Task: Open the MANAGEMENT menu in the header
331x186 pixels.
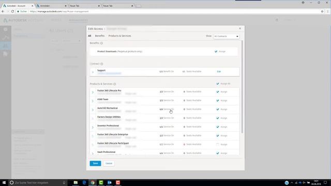Action: coord(78,20)
